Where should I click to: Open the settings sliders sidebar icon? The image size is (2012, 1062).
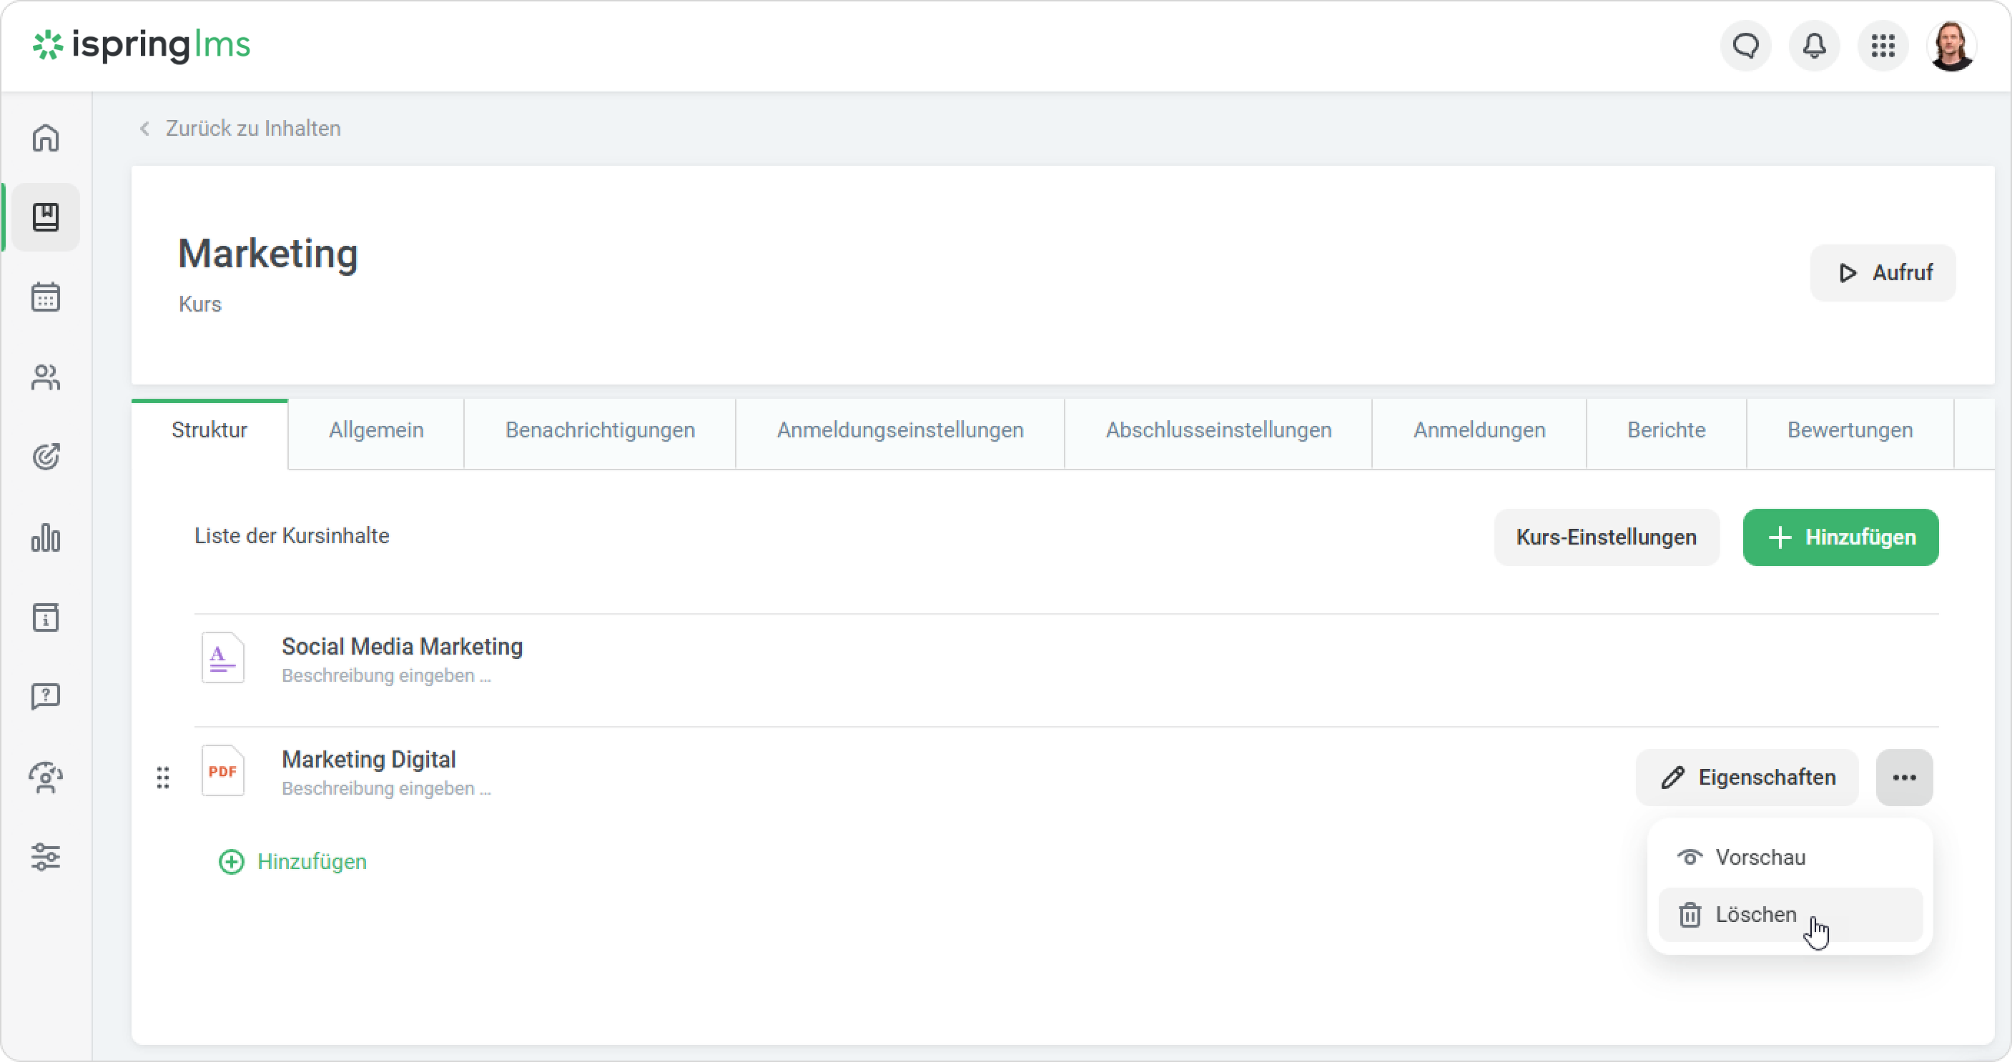45,857
